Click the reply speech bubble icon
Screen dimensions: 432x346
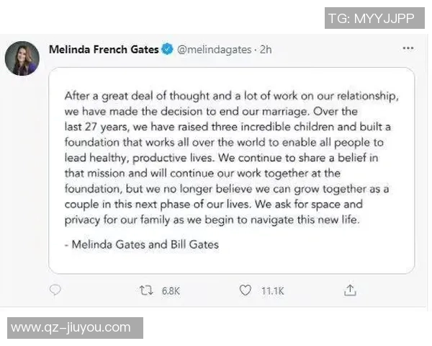click(55, 290)
